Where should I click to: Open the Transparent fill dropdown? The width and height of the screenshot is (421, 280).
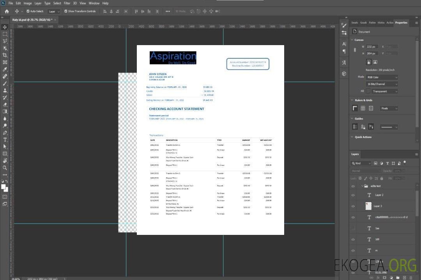[384, 91]
